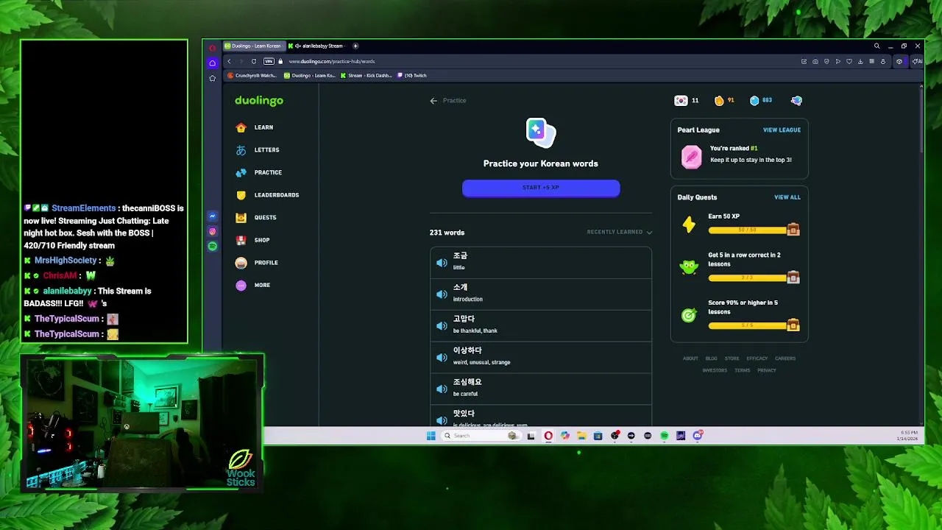Open the Korean flag course selector

tap(681, 101)
